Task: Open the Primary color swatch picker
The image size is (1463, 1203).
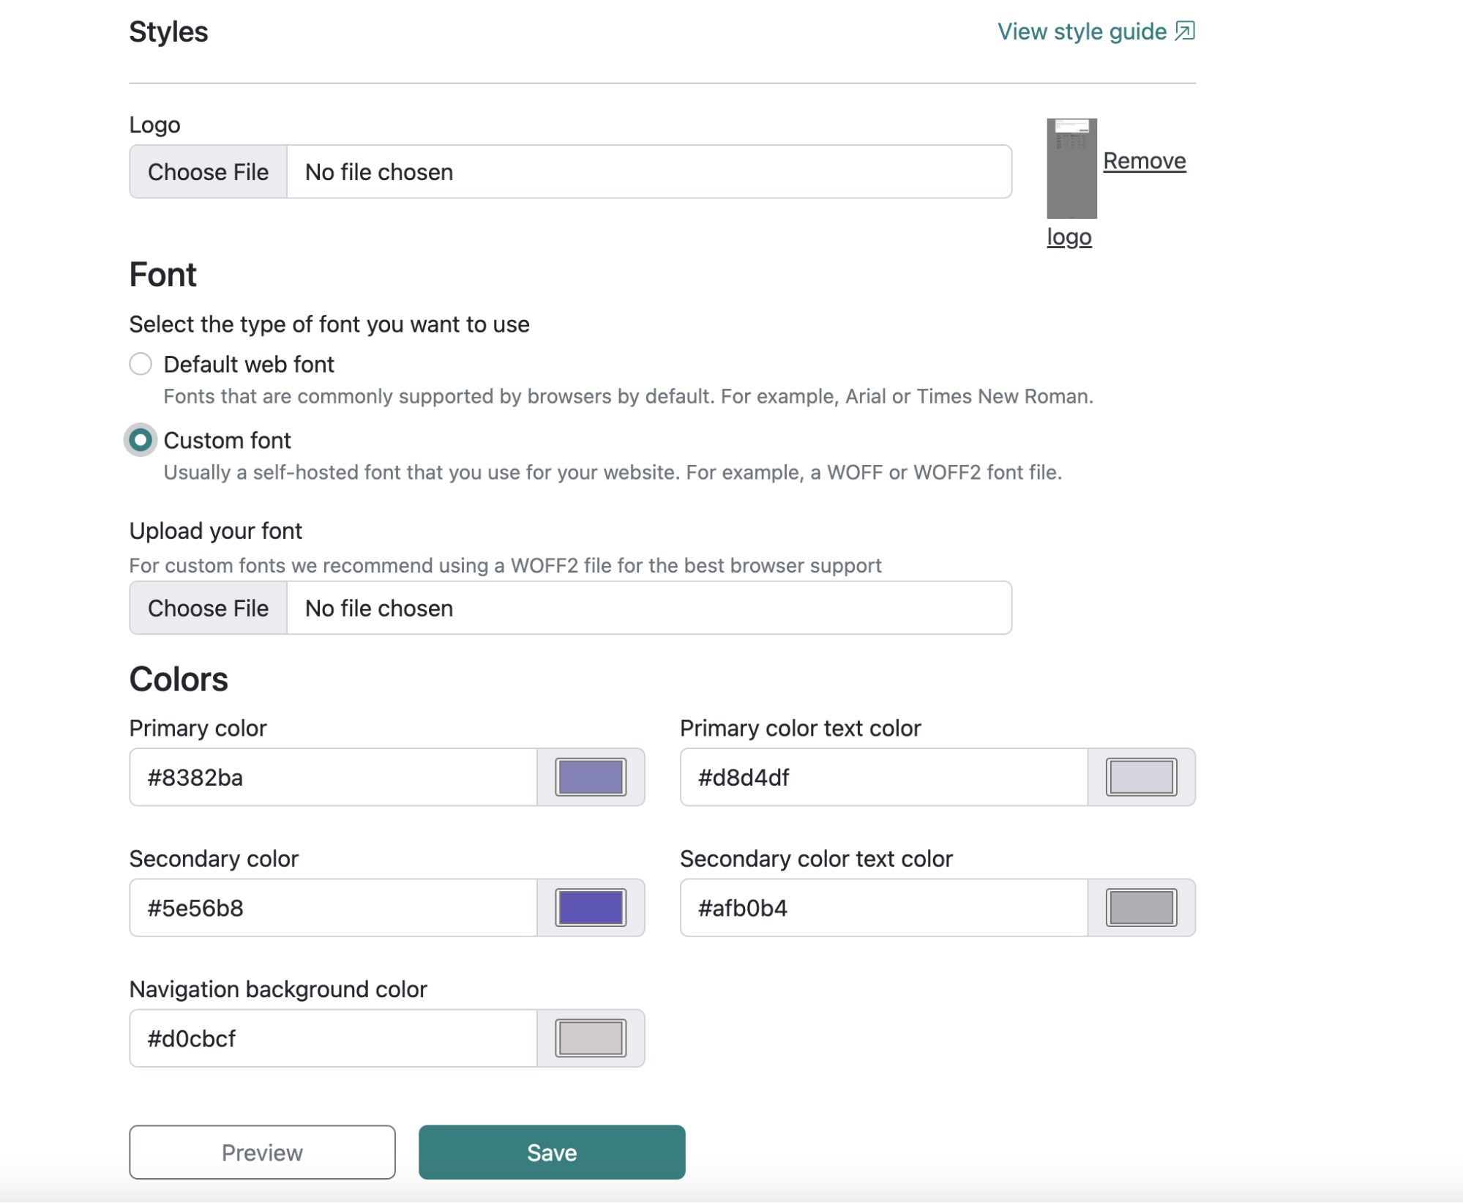Action: [x=590, y=778]
